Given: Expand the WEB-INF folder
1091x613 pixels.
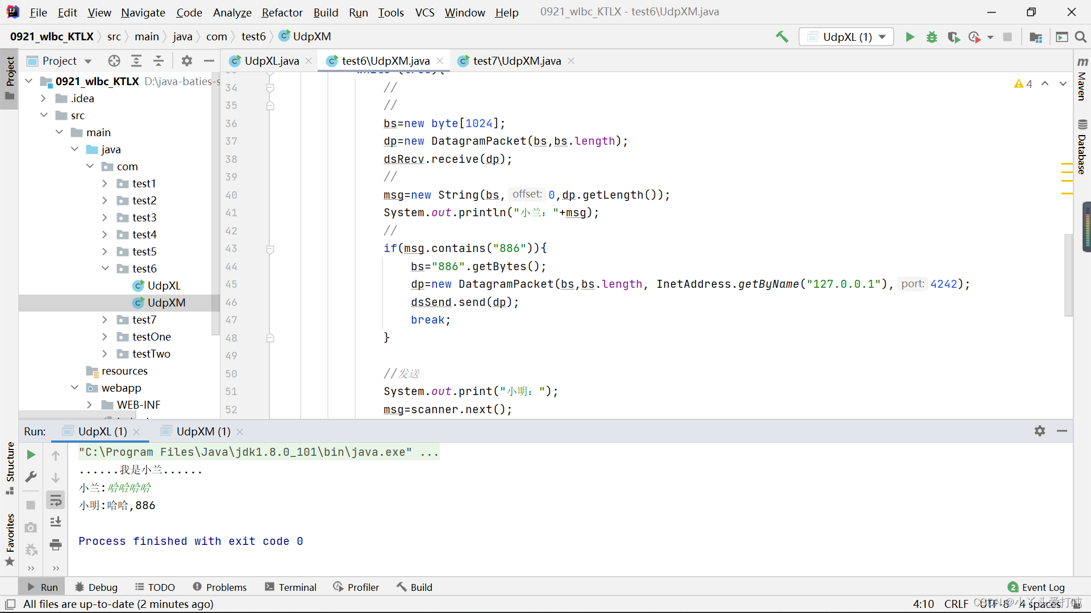Looking at the screenshot, I should 89,405.
